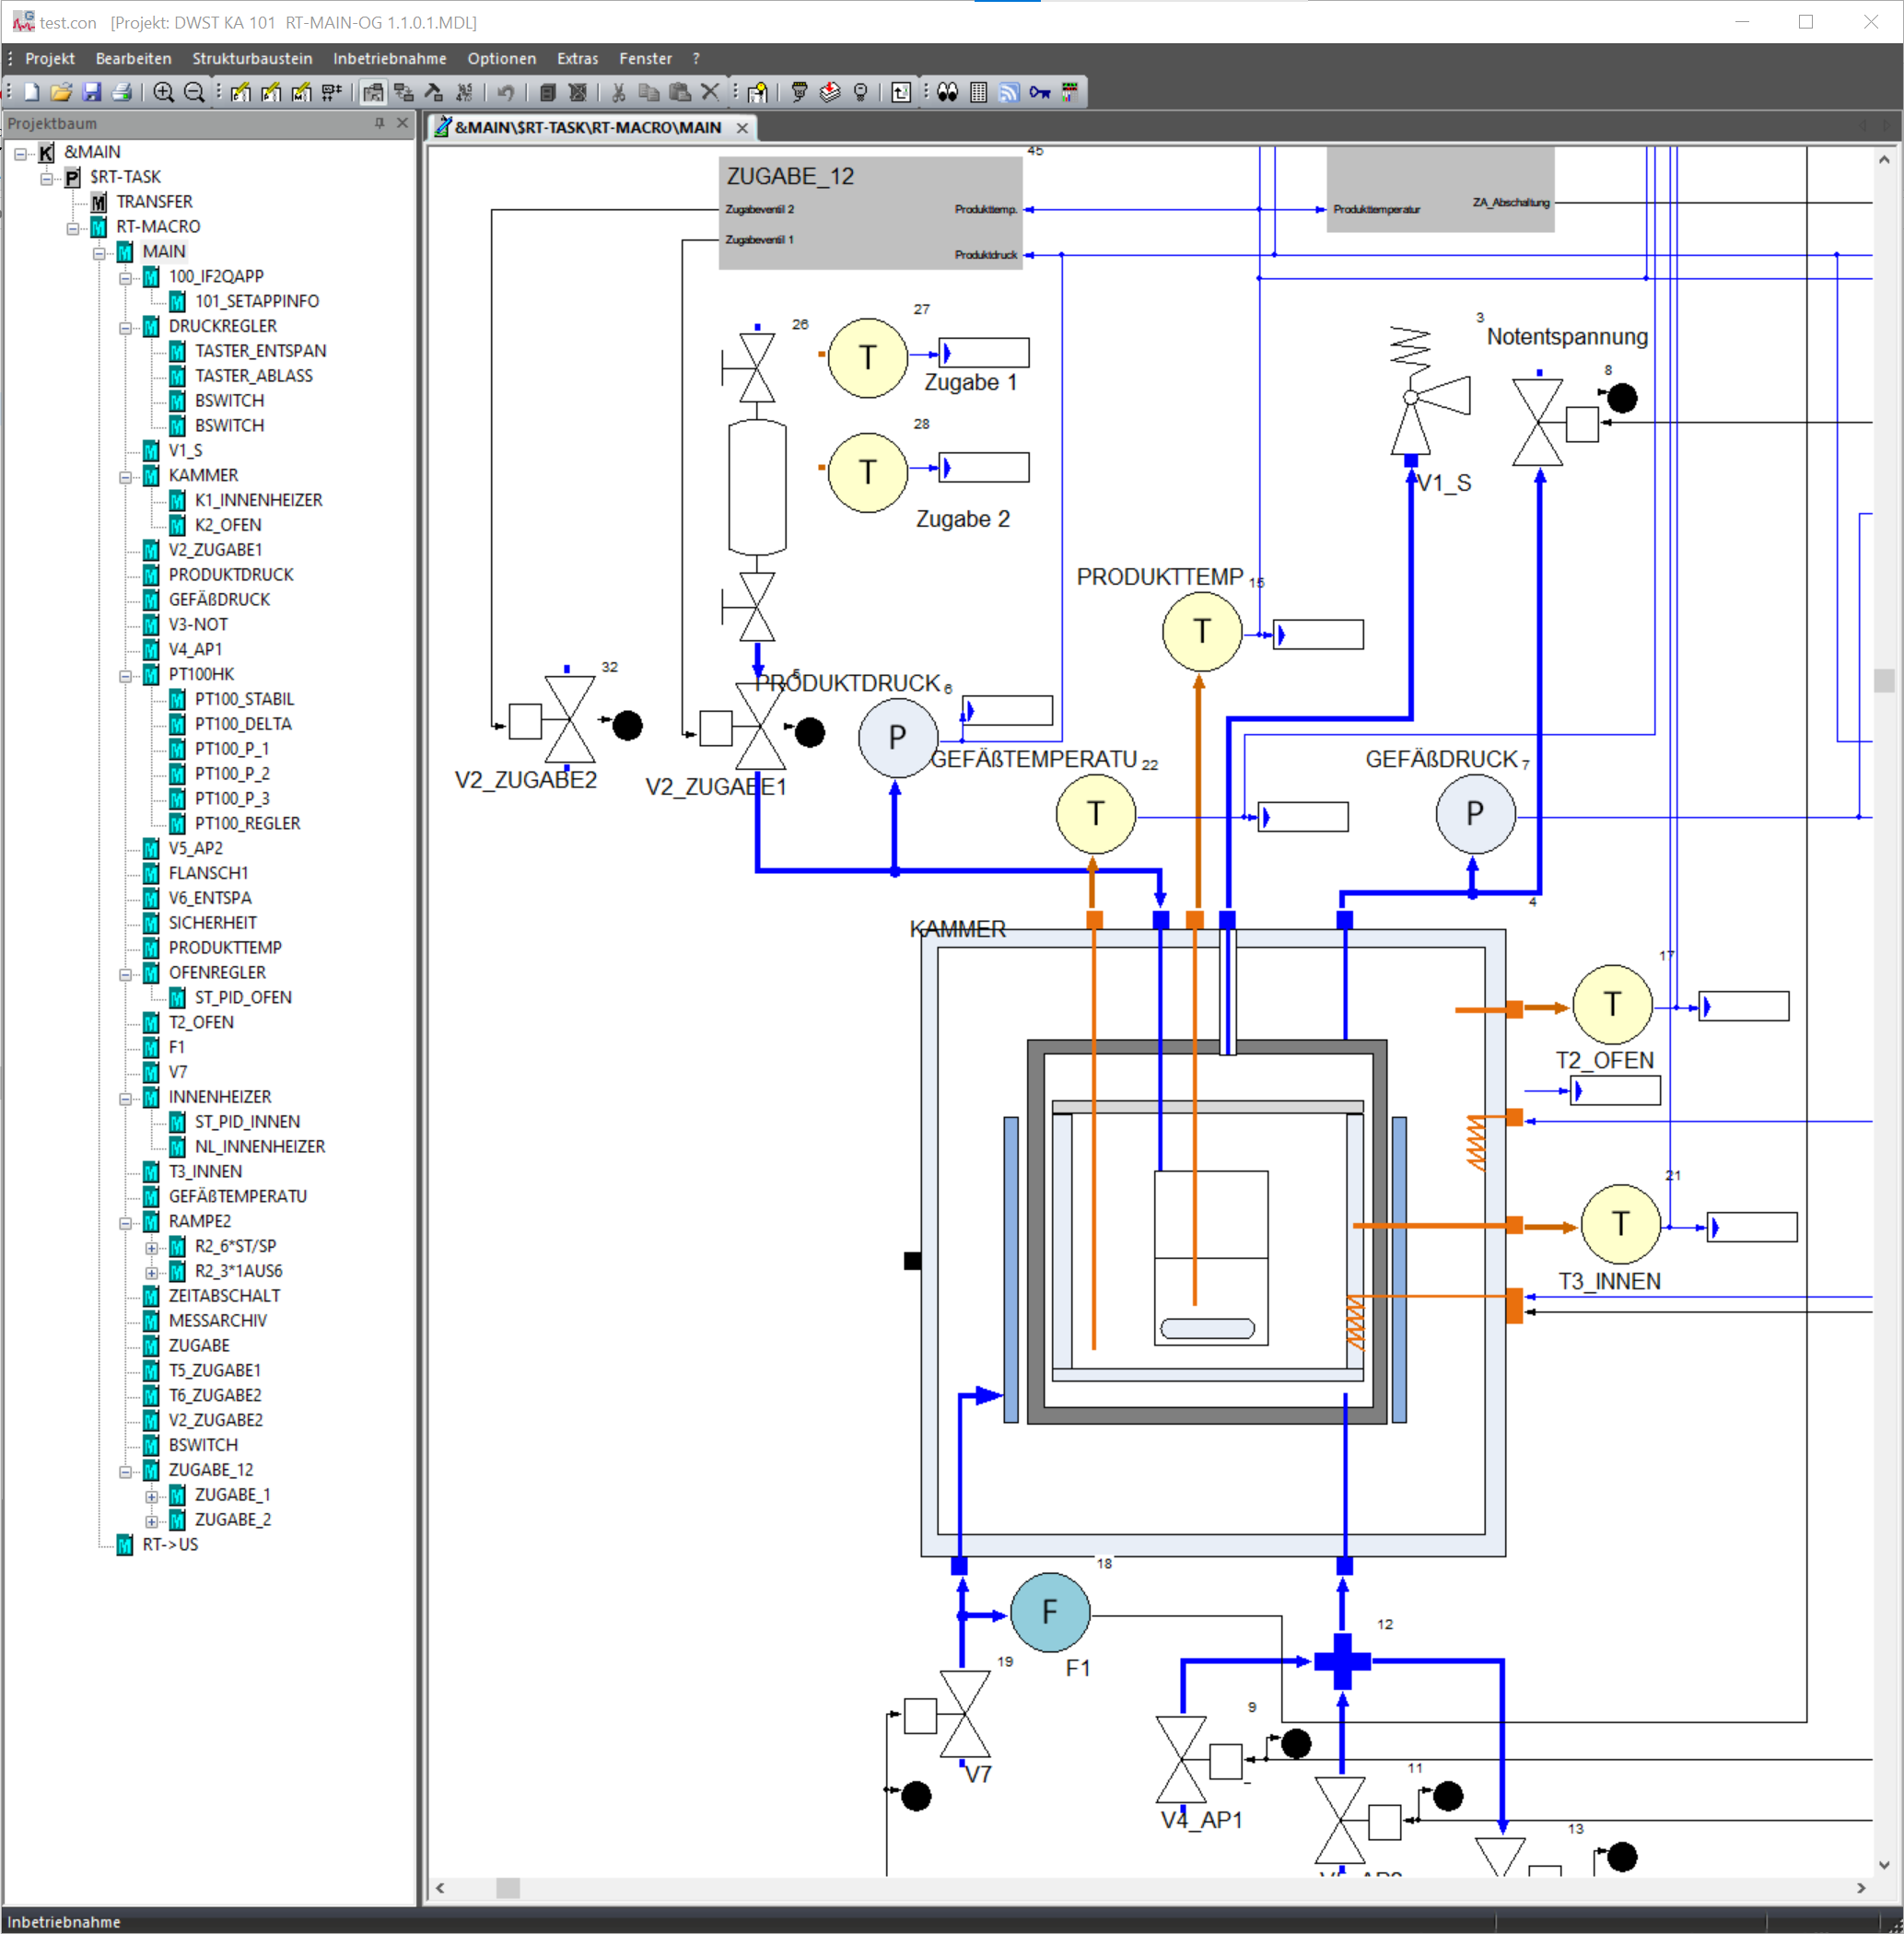Click the printer toolbar icon
This screenshot has width=1904, height=1934.
click(122, 93)
